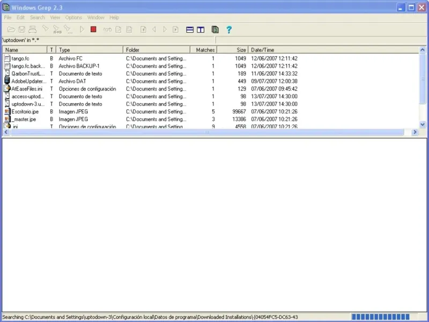Click the horizontal scroll right arrow

(415, 132)
